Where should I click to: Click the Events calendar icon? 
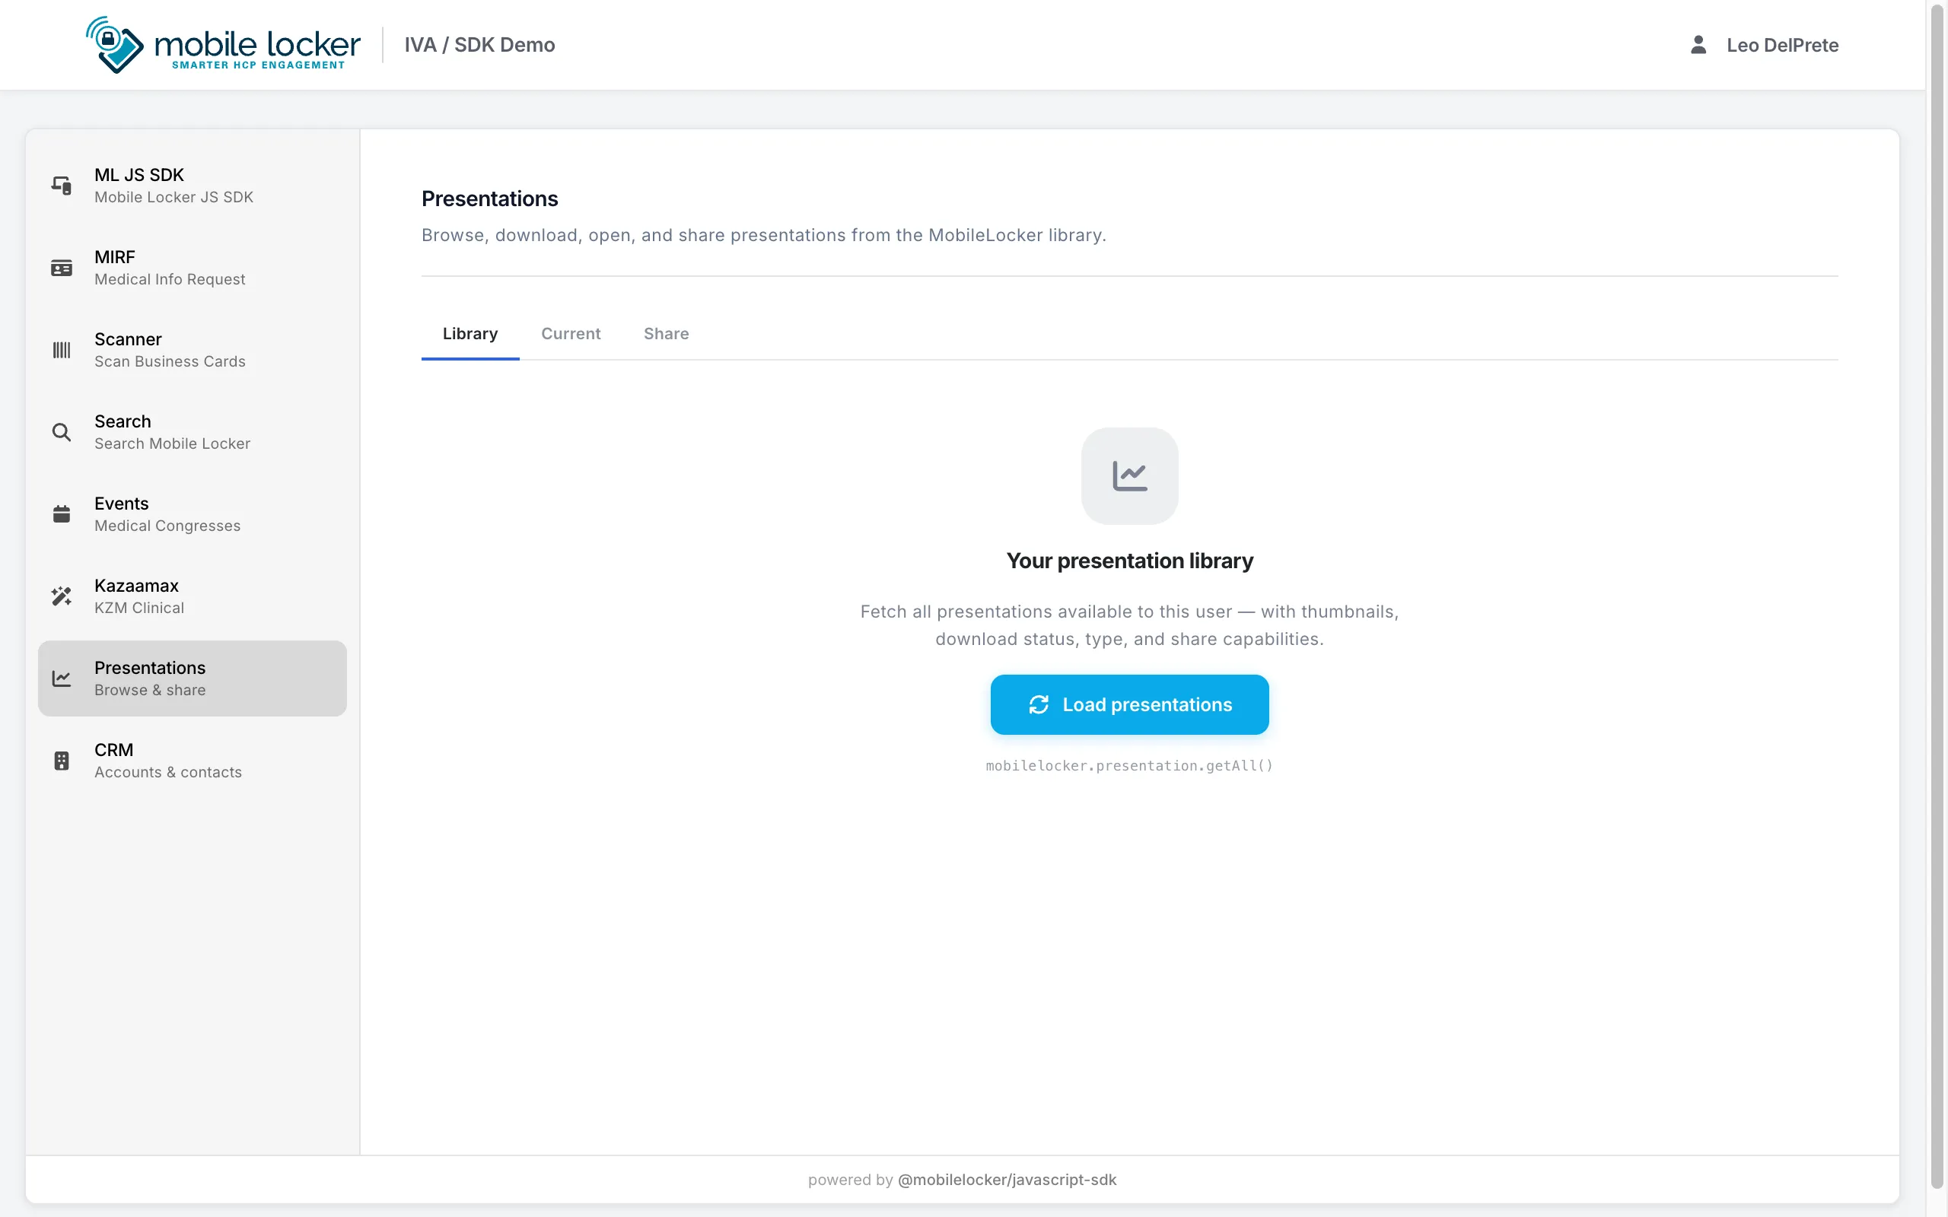click(x=61, y=513)
